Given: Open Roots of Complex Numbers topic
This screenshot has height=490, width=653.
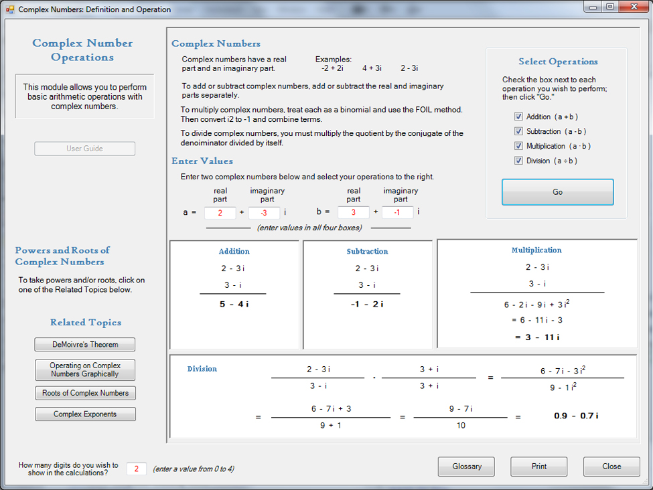Looking at the screenshot, I should tap(85, 393).
